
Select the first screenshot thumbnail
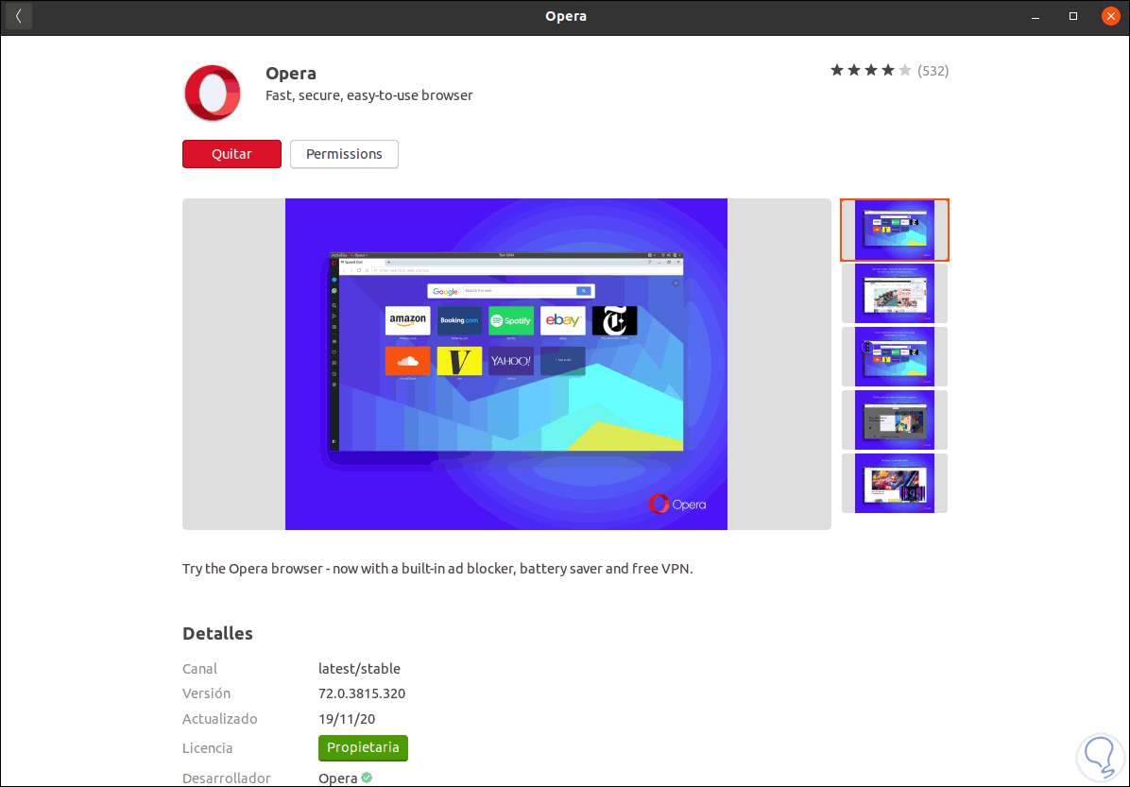coord(895,230)
